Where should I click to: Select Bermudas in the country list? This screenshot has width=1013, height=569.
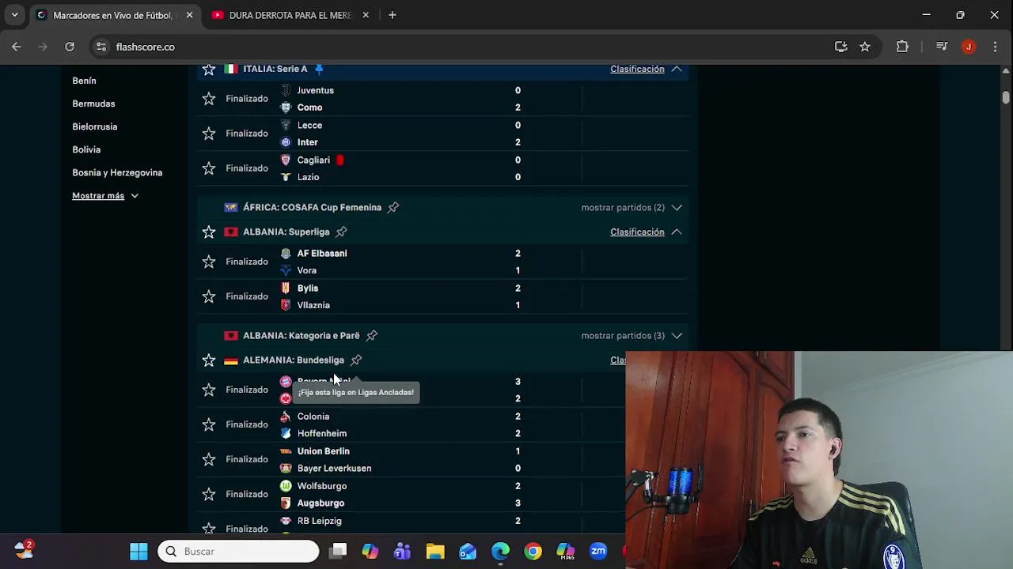(93, 104)
